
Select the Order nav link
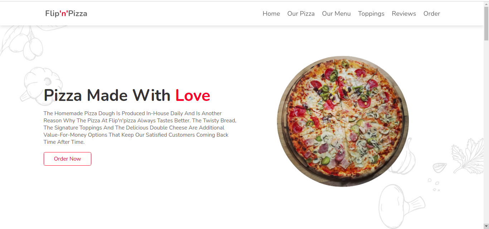(x=432, y=14)
